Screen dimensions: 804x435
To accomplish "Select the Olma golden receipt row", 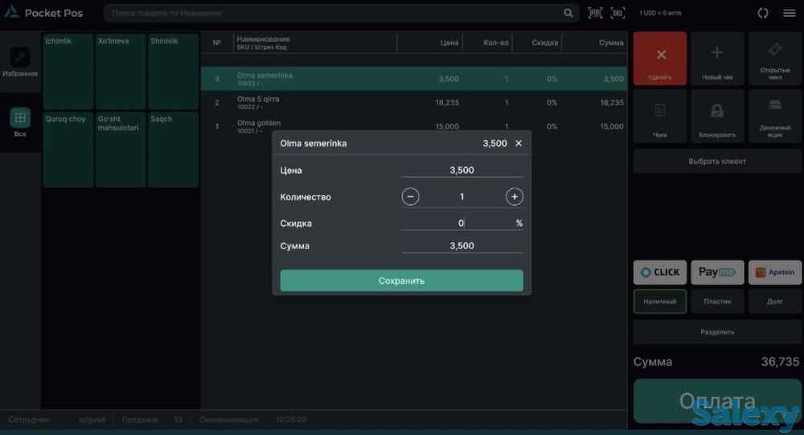I will coord(414,125).
